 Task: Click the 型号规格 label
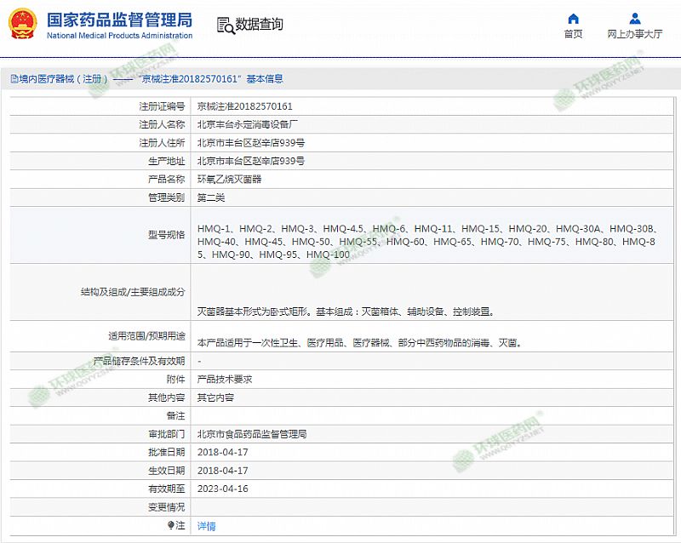(x=167, y=235)
